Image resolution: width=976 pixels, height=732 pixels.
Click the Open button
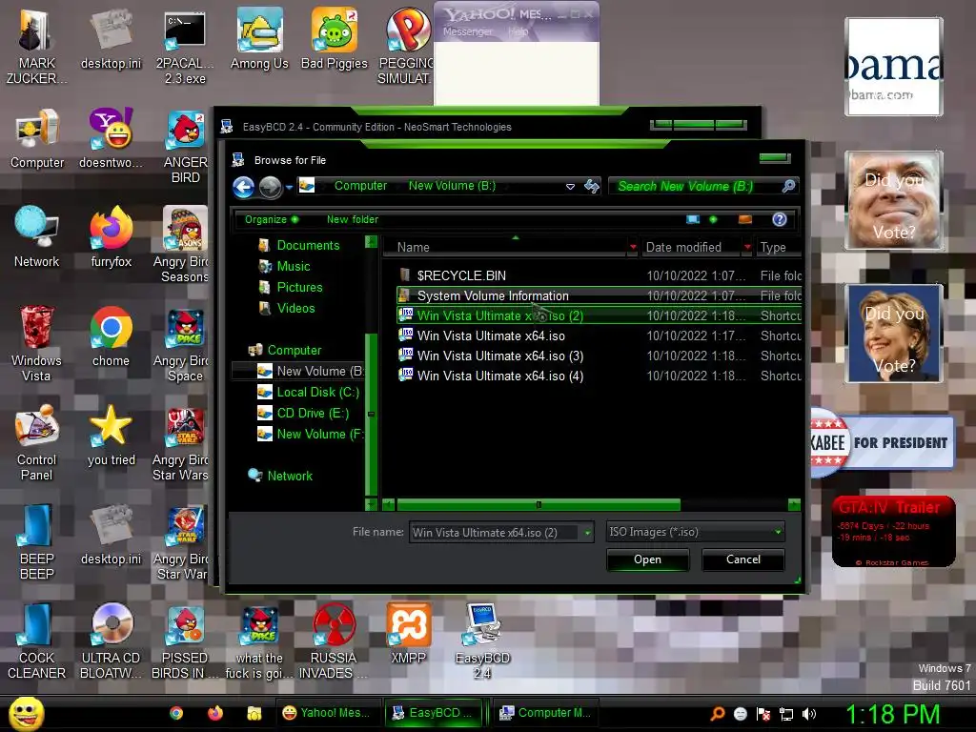(x=647, y=559)
